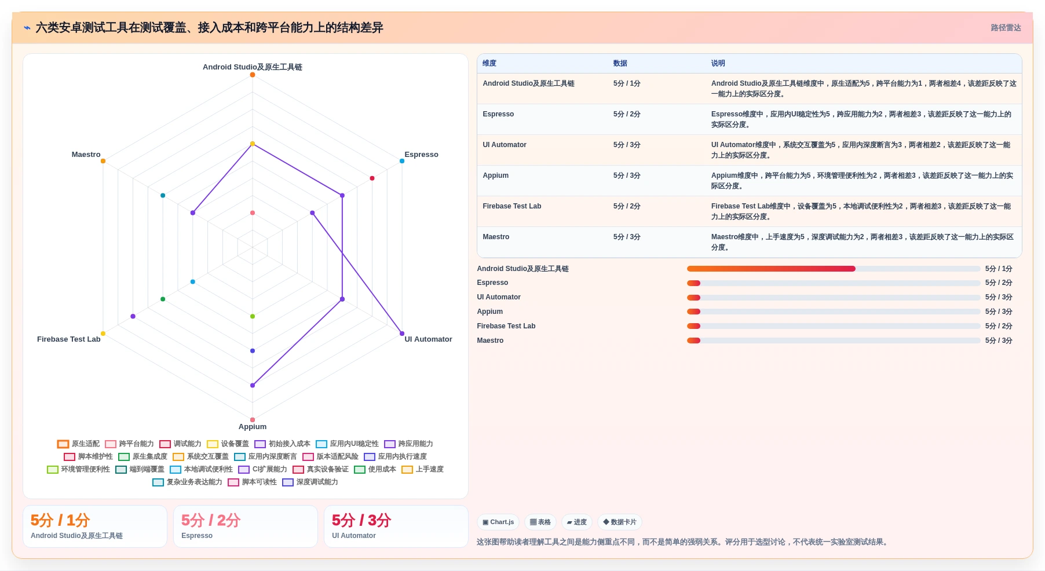This screenshot has width=1045, height=571.
Task: Click the Espresso axis label on radar
Action: click(x=421, y=155)
